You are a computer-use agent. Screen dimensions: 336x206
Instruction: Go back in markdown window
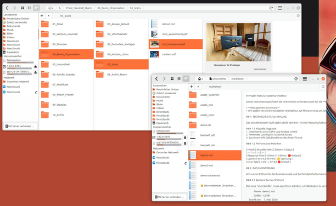pyautogui.click(x=156, y=79)
